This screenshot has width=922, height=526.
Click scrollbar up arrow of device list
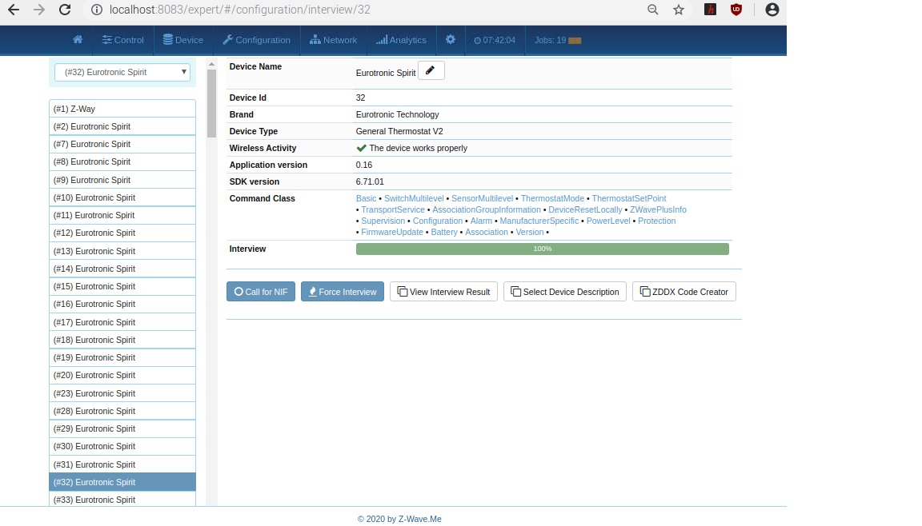pyautogui.click(x=211, y=64)
